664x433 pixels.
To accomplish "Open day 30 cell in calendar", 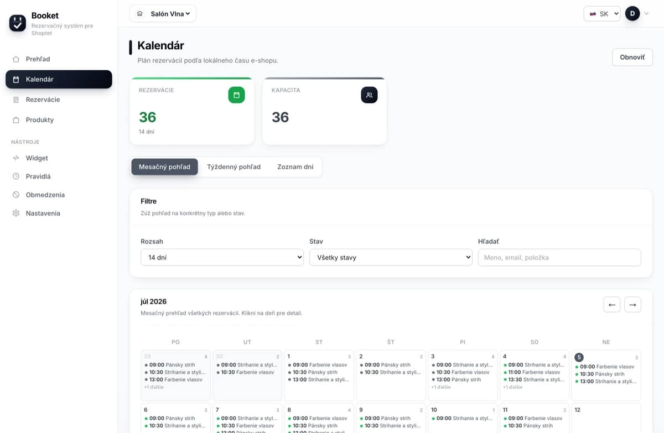I will pyautogui.click(x=247, y=375).
